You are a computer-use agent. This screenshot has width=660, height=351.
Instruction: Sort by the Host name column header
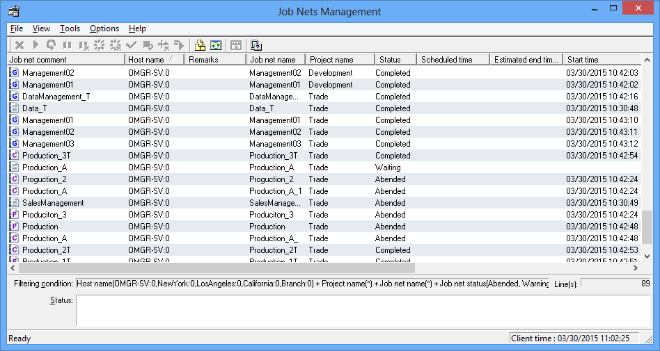[x=146, y=60]
